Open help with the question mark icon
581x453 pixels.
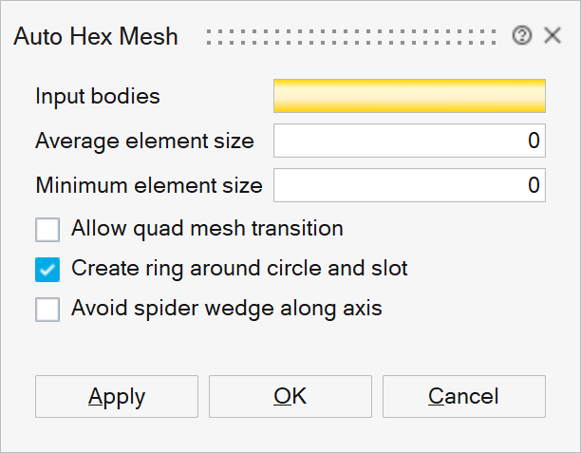[x=521, y=37]
